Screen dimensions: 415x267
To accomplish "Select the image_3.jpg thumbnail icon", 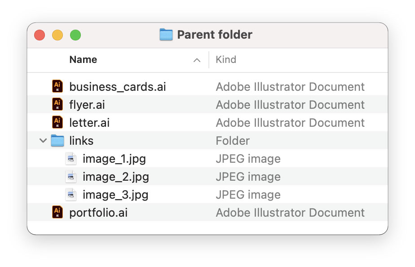I will (71, 195).
